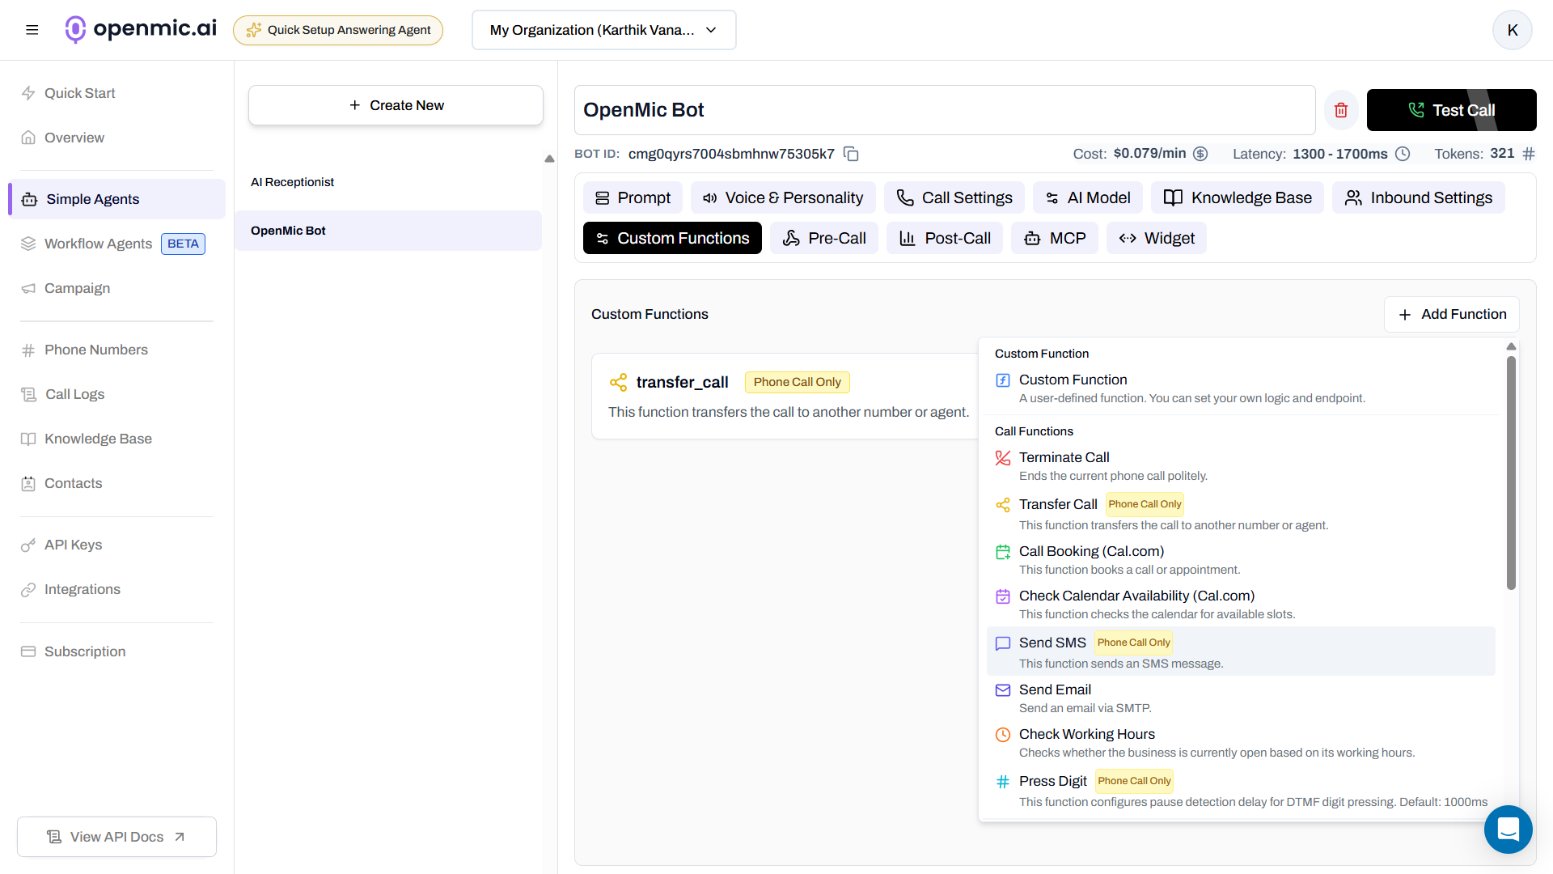The height and width of the screenshot is (874, 1553).
Task: Open the Knowledge Base tab
Action: [1238, 197]
